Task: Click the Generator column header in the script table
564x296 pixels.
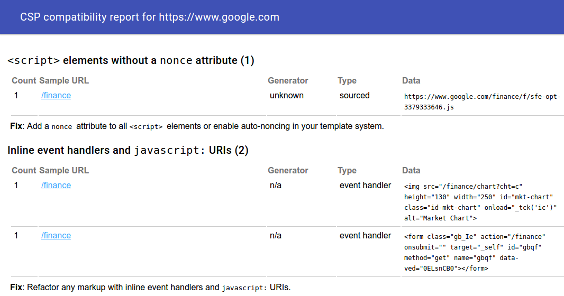Action: [x=288, y=81]
